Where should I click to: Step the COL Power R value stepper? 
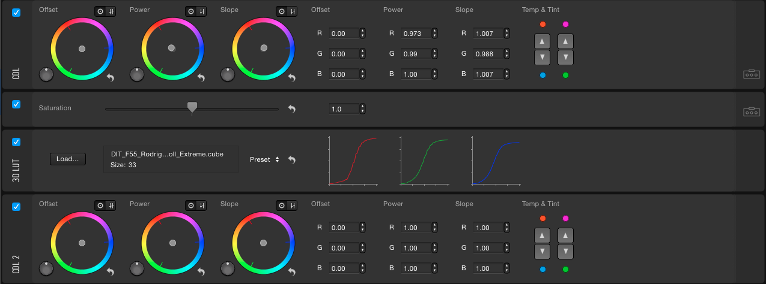pyautogui.click(x=434, y=34)
